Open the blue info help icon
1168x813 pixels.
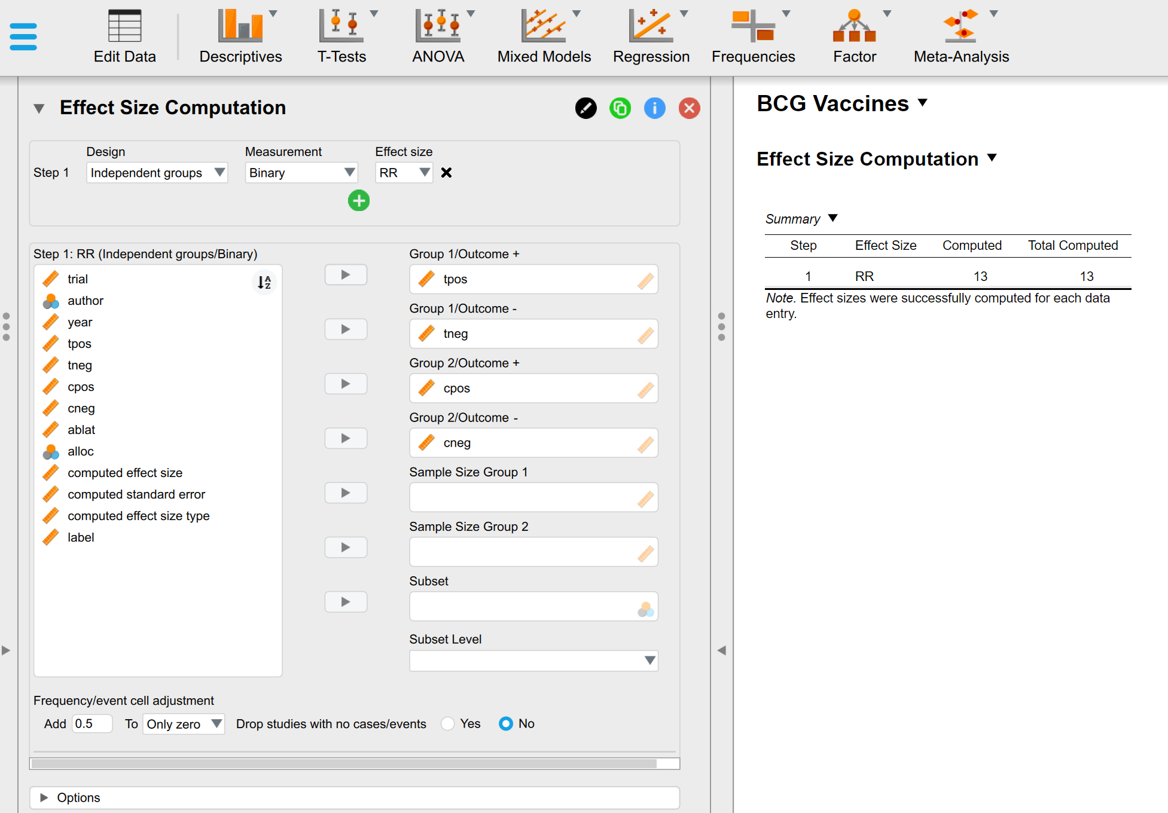(x=654, y=108)
